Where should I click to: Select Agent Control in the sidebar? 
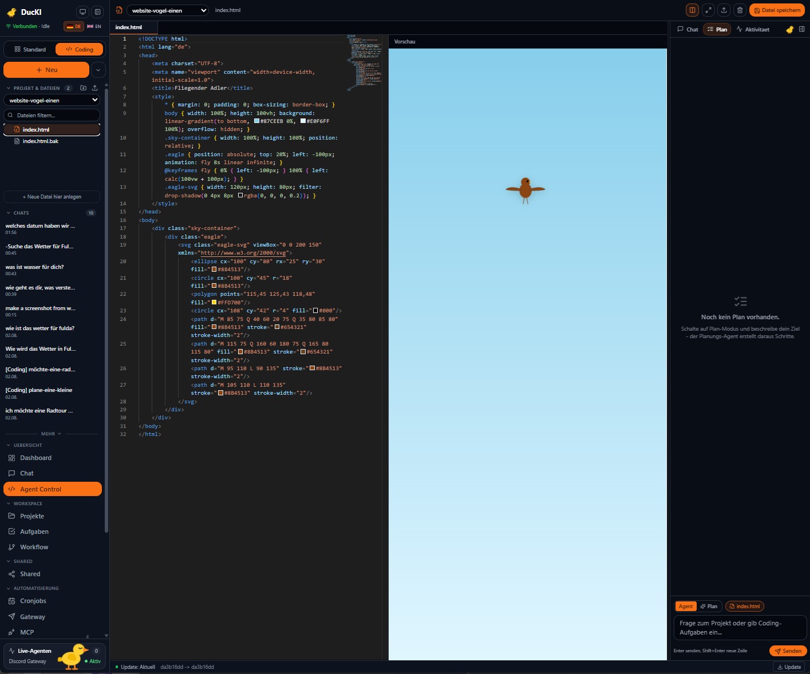point(53,489)
